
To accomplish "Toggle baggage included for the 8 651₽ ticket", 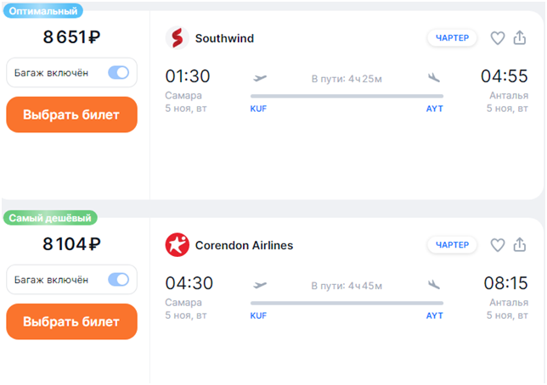I will pos(119,72).
